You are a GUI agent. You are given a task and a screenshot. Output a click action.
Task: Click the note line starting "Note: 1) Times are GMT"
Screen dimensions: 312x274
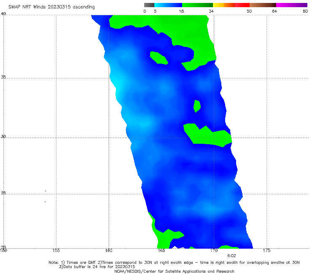click(x=174, y=263)
